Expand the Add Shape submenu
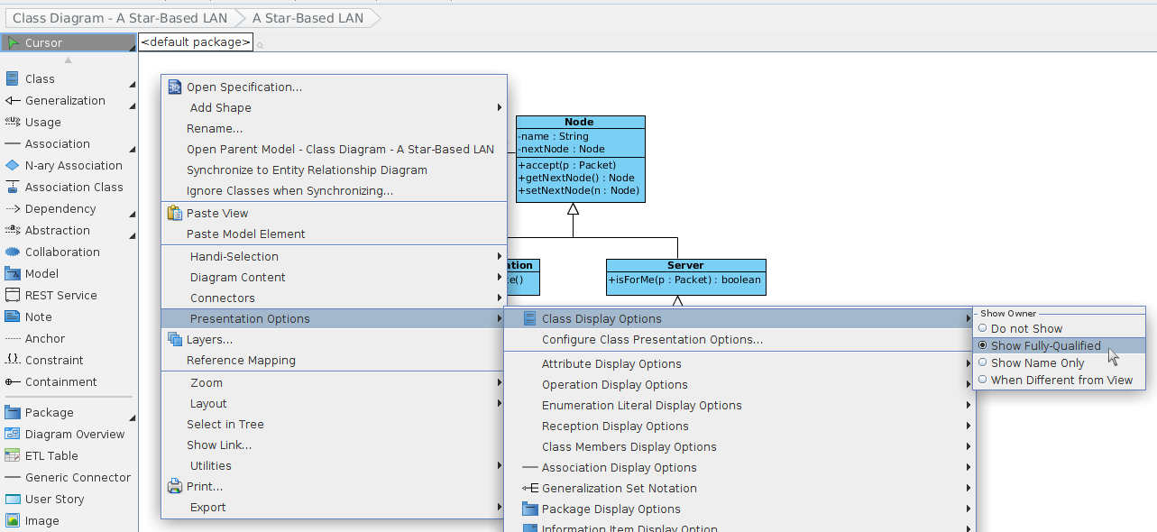 coord(334,107)
